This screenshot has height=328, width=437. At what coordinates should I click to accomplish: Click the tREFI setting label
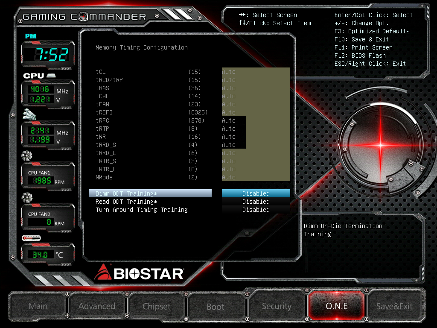click(104, 112)
